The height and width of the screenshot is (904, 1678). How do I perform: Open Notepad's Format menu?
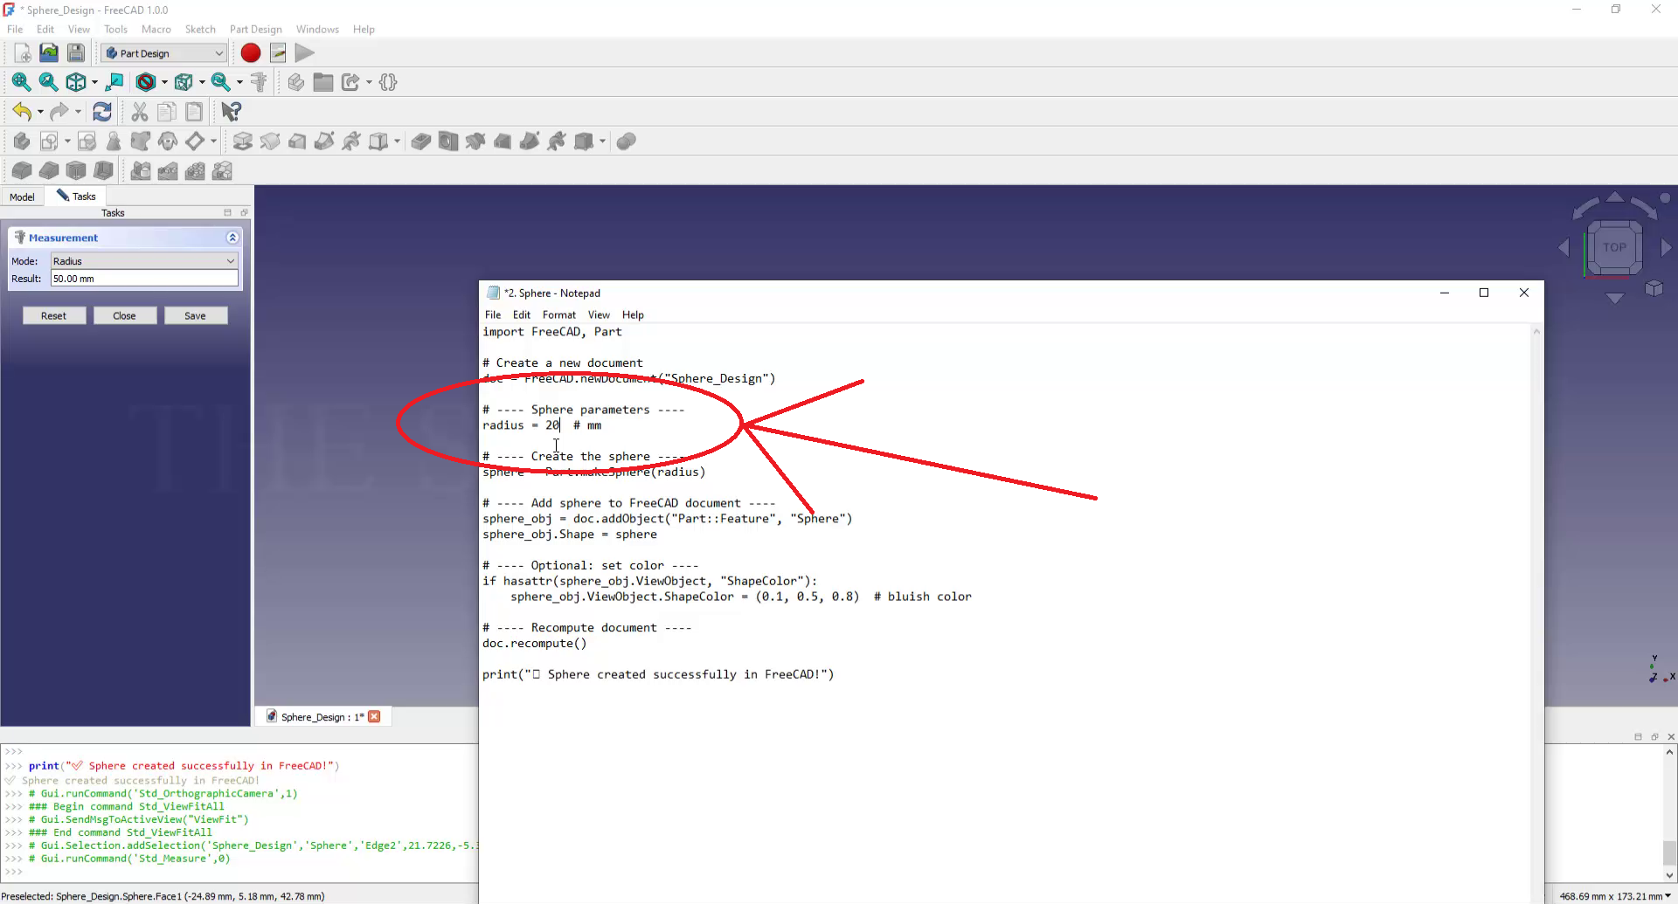[x=558, y=314]
